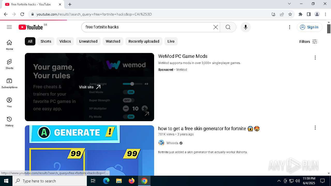Open the You section in sidebar
Viewport: 331px width, 186px height.
(x=9, y=102)
